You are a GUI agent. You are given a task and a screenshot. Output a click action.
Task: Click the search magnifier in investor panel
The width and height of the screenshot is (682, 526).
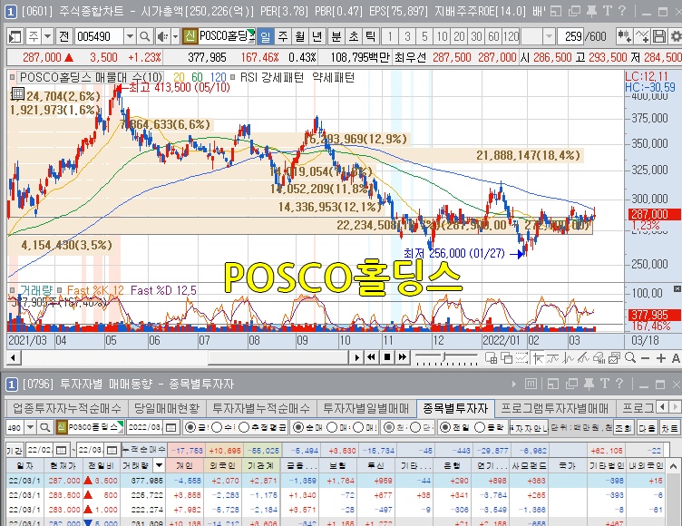pos(44,428)
